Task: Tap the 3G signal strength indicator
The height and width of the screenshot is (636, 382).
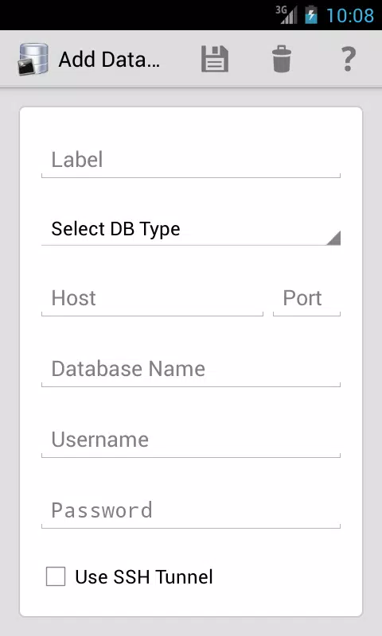Action: coord(286,15)
